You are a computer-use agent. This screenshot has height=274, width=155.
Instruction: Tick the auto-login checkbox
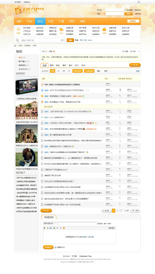click(x=125, y=10)
